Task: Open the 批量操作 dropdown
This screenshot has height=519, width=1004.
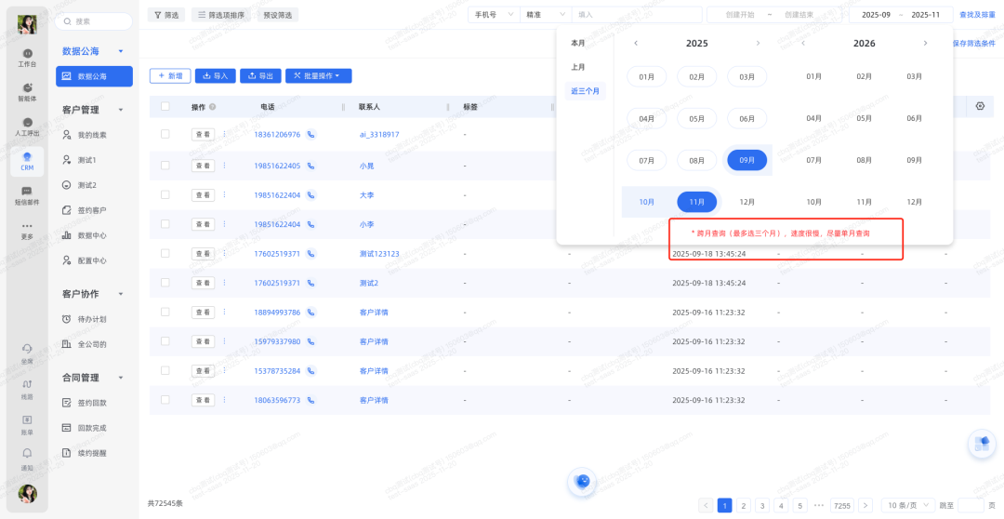Action: (x=318, y=76)
